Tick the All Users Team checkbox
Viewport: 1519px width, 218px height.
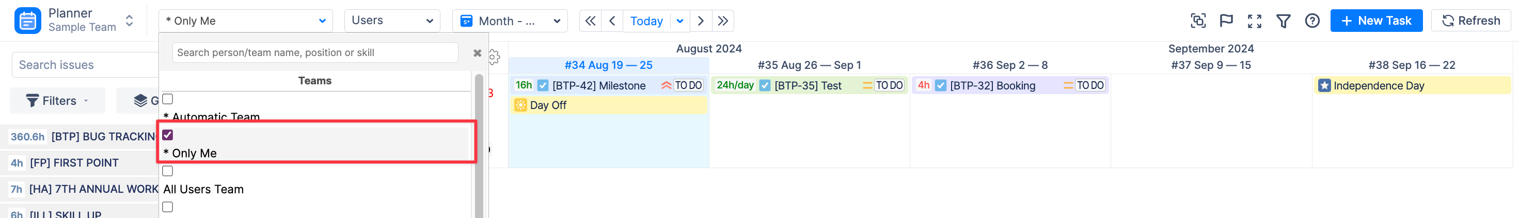pos(168,171)
